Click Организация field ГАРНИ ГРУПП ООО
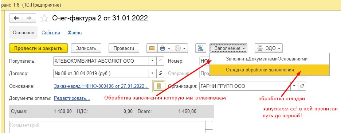Screen dimensions: 341x133 [245, 86]
